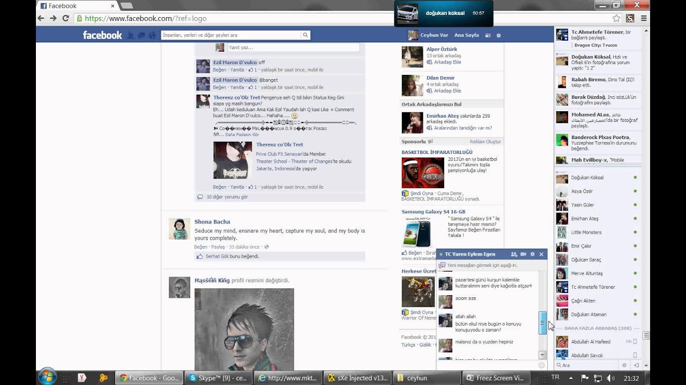Open emoticon picker in chat box

click(x=541, y=365)
